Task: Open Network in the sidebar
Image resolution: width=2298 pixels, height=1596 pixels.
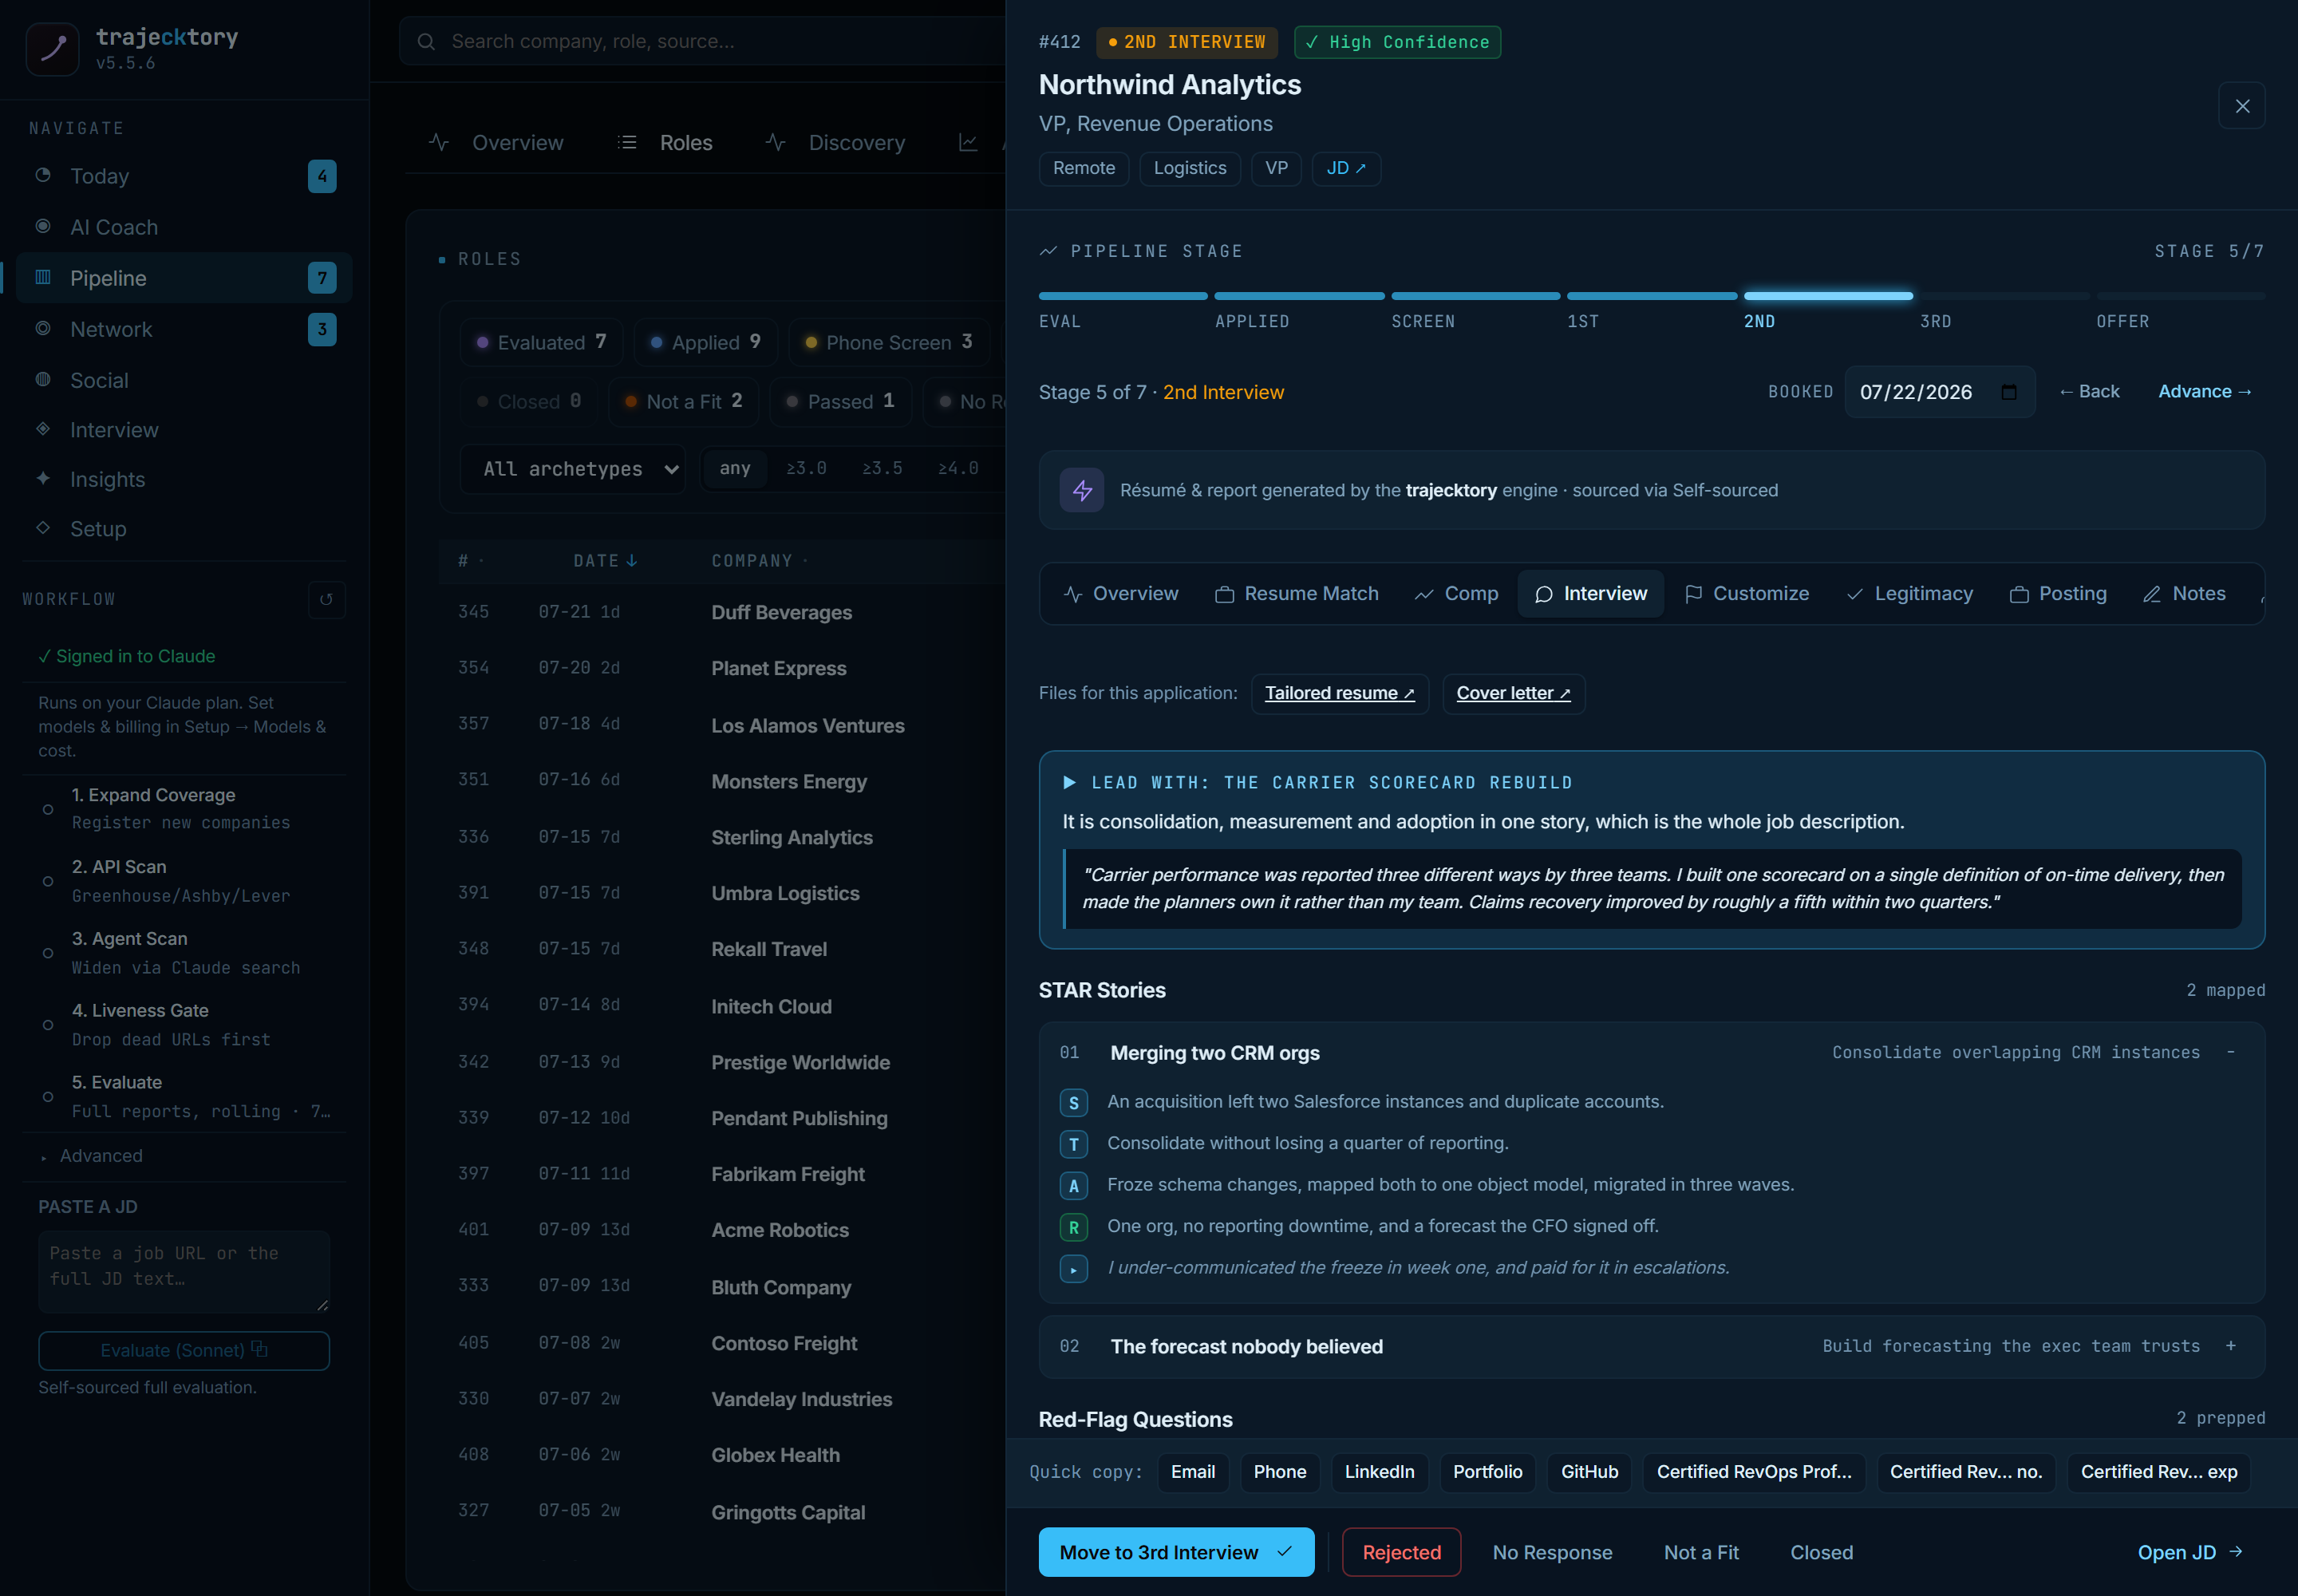Action: pos(183,329)
